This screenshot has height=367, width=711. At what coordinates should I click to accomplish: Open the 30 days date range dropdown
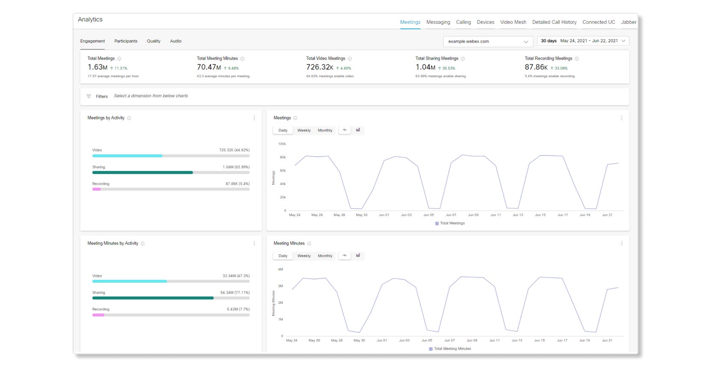[x=583, y=41]
